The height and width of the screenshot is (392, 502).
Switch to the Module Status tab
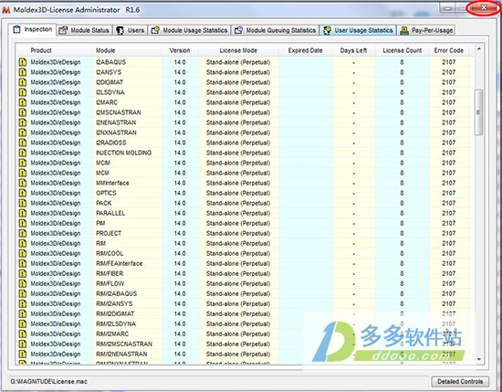[85, 30]
